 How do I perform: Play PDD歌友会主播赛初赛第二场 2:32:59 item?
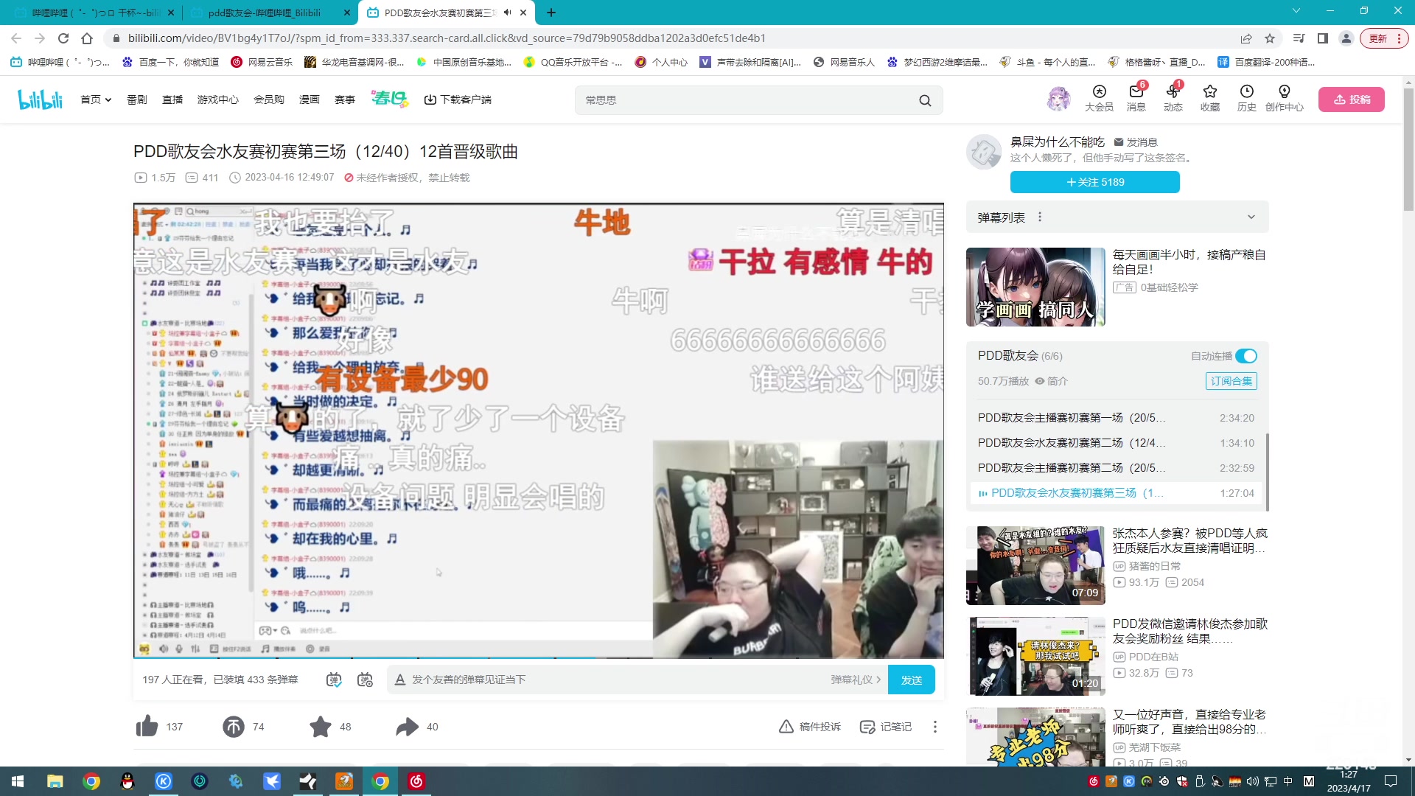click(x=1116, y=468)
